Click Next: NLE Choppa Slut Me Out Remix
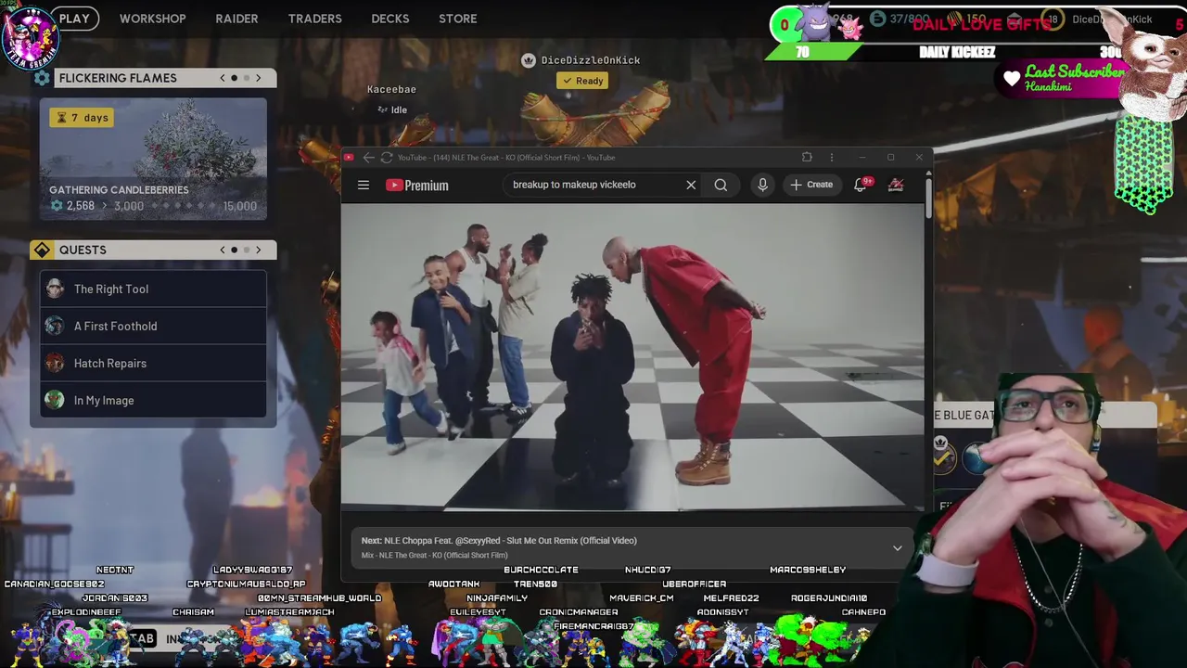The height and width of the screenshot is (668, 1187). (x=499, y=540)
